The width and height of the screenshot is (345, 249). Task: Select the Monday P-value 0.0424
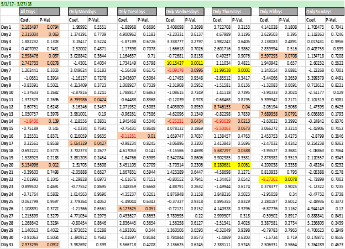click(x=97, y=100)
